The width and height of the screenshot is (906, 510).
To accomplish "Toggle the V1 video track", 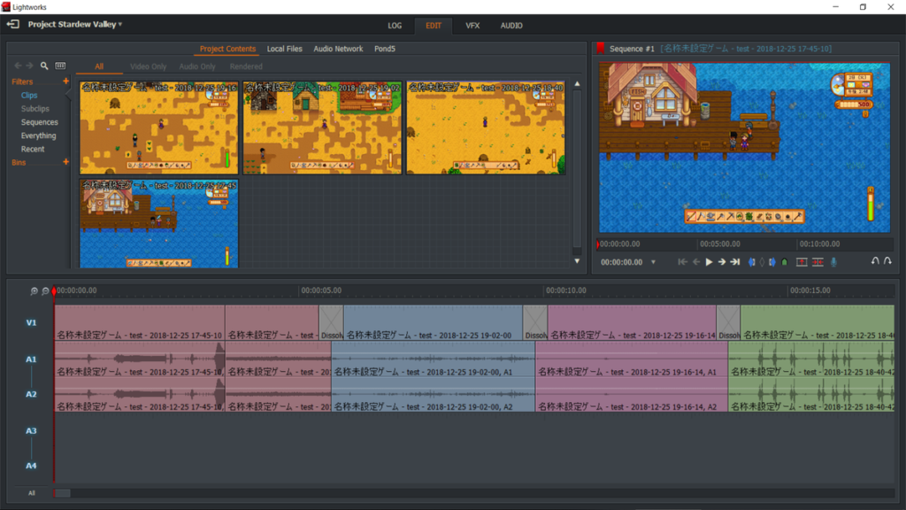I will (31, 322).
